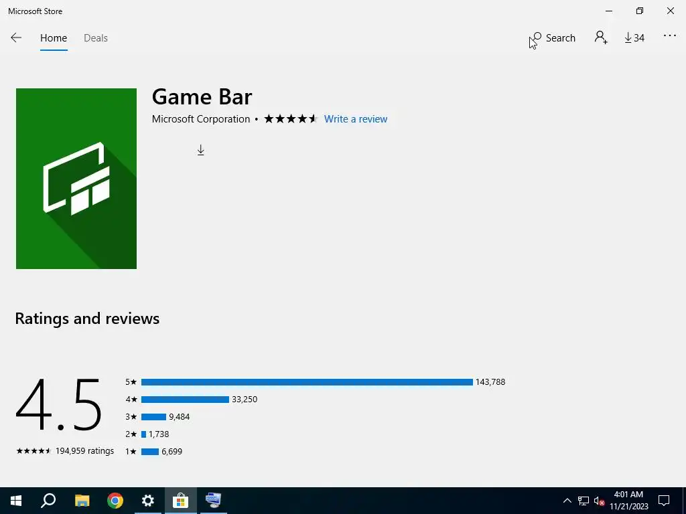Click the 9,484 count
Image resolution: width=686 pixels, height=514 pixels.
coord(180,417)
